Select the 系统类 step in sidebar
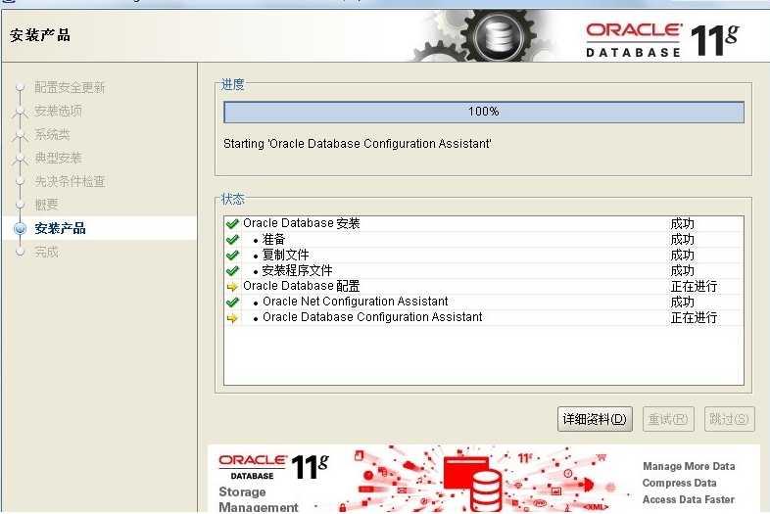The width and height of the screenshot is (770, 514). click(52, 134)
